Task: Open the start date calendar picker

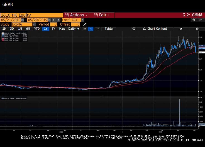Action: tap(23, 20)
